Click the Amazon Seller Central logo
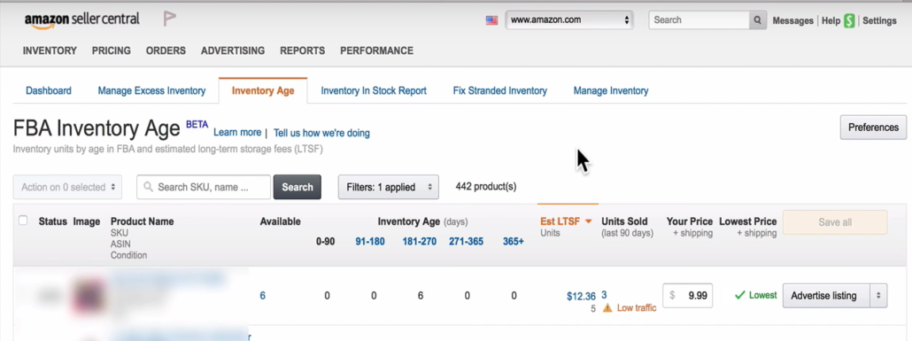The width and height of the screenshot is (912, 341). [x=82, y=19]
